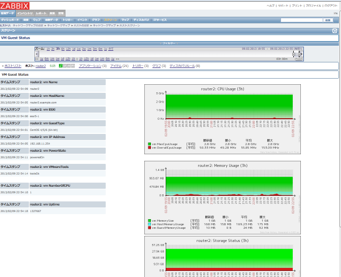Screen dimensions: 341x277
Task: Click the ZABBIX logo
Action: pos(15,6)
